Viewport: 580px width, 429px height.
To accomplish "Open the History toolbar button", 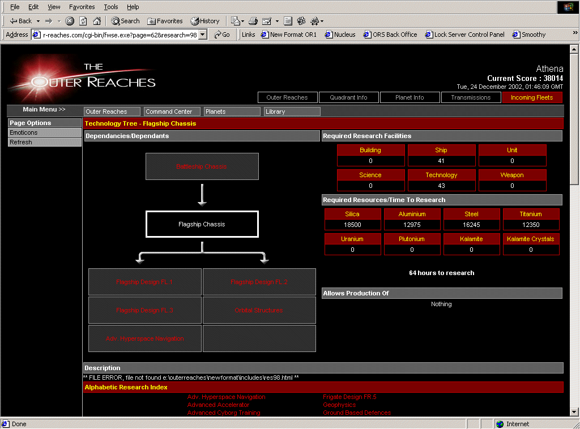I will click(205, 21).
